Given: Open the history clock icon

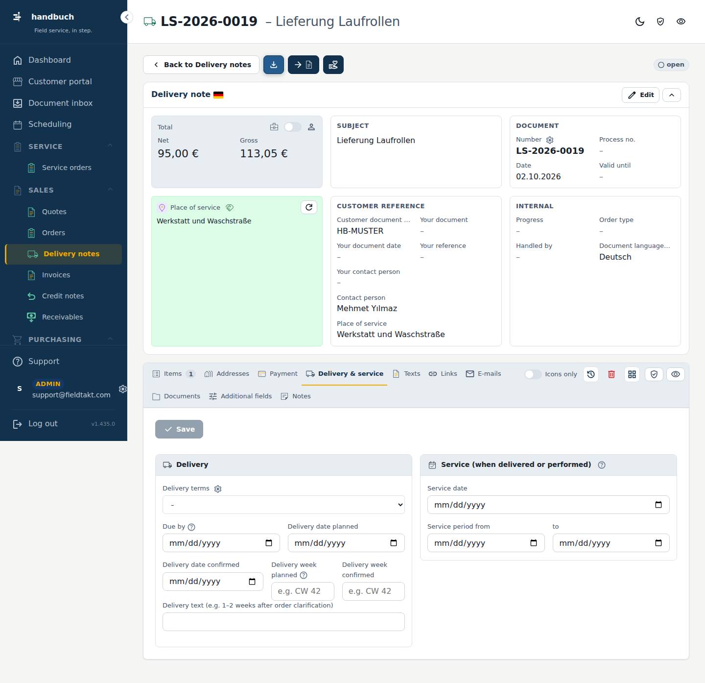Looking at the screenshot, I should tap(591, 374).
